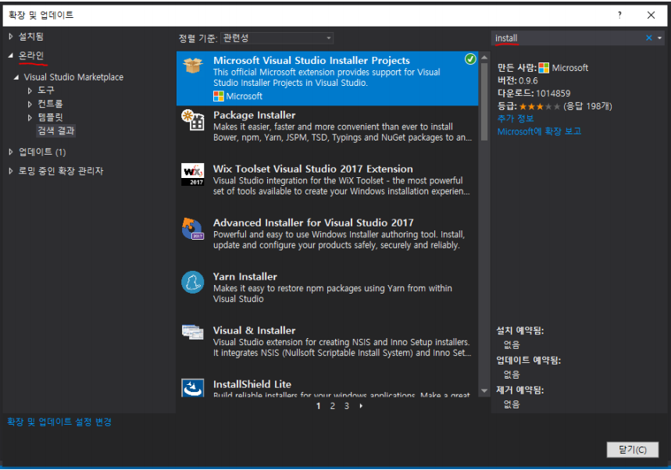
Task: Open the 관련성 sort dropdown
Action: pos(276,37)
